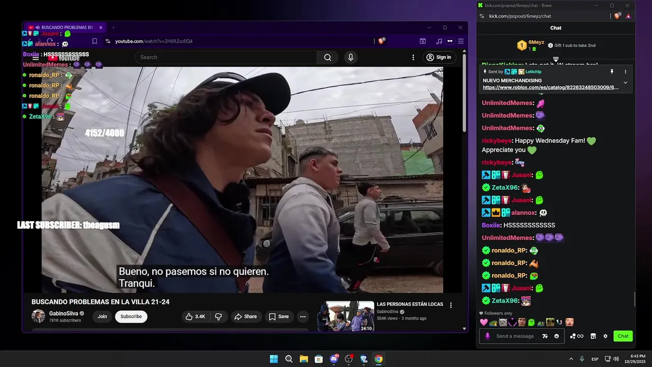The width and height of the screenshot is (652, 367).
Task: Unpin the pinned chat message
Action: click(x=612, y=72)
